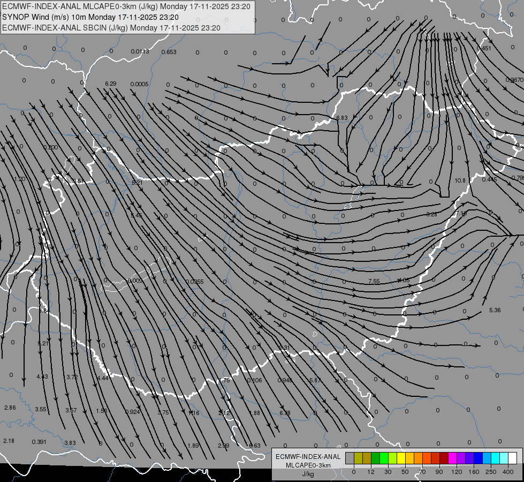Click the 0.924 value on the map
The height and width of the screenshot is (482, 524).
132,412
